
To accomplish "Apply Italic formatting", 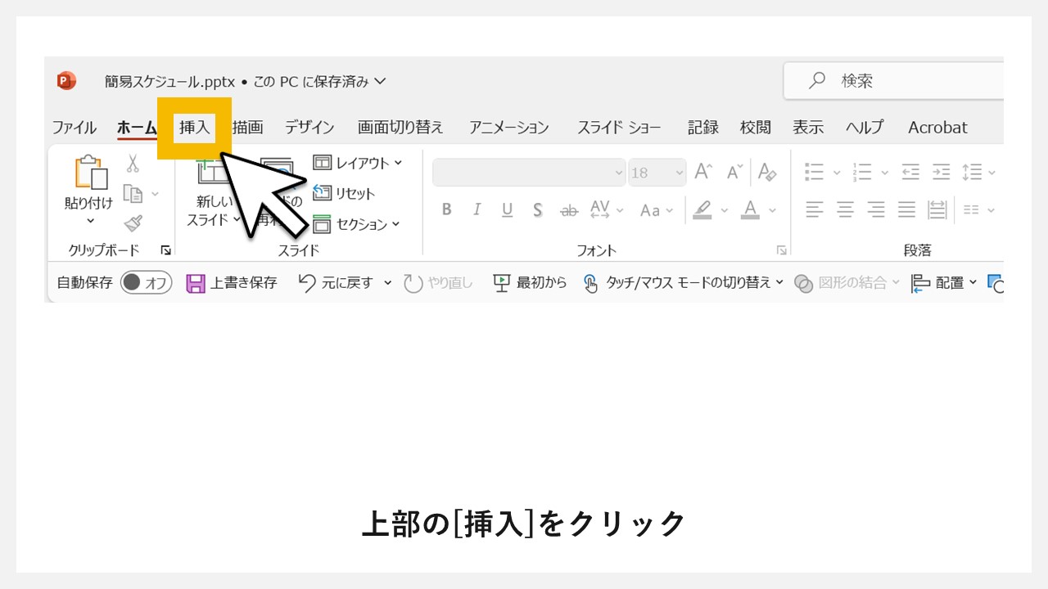I will coord(477,209).
